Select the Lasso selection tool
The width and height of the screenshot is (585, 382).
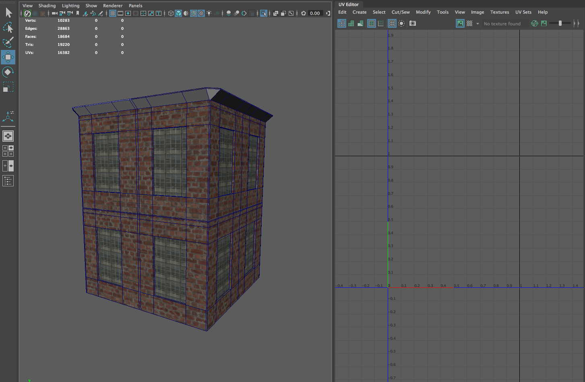tap(8, 27)
